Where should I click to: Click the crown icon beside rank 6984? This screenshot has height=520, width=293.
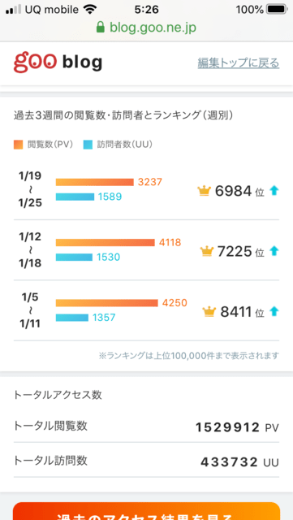[205, 191]
